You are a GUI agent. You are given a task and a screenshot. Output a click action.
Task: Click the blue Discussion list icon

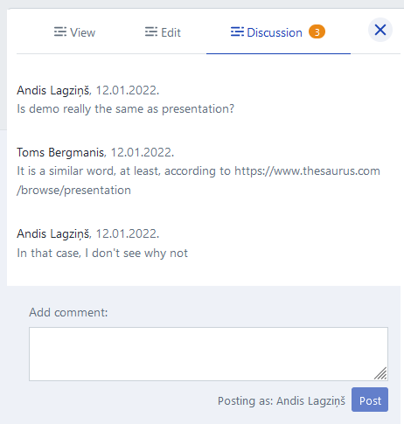(237, 31)
